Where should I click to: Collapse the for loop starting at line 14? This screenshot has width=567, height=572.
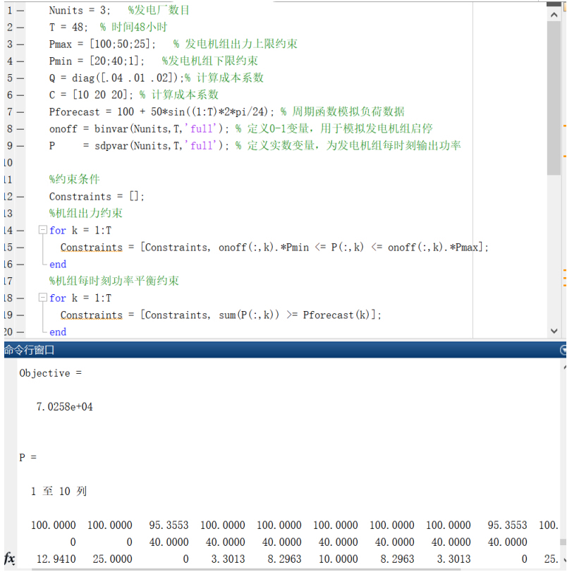coord(42,230)
